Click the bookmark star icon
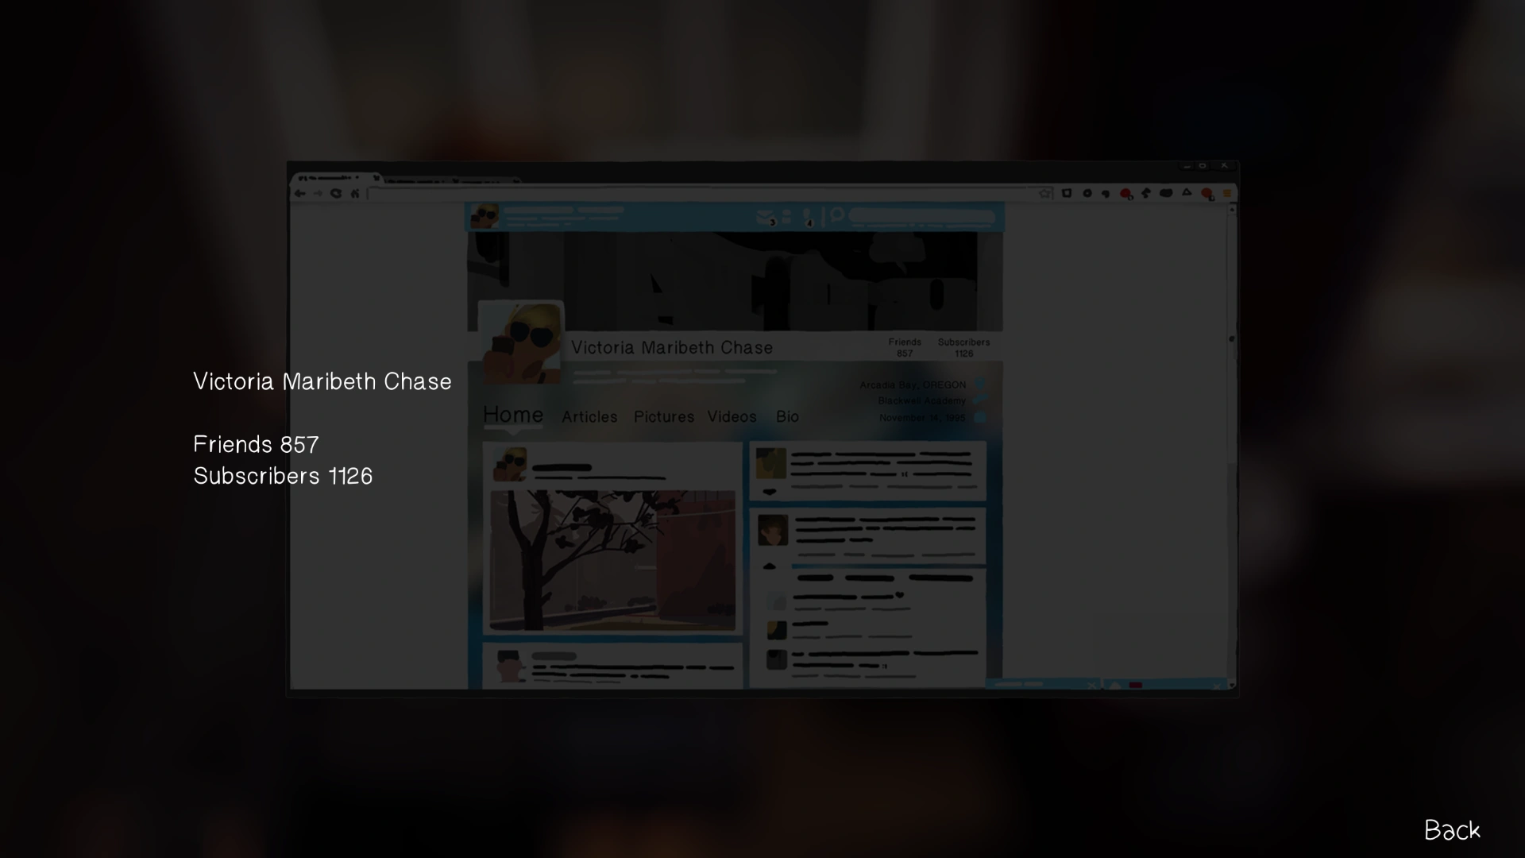The height and width of the screenshot is (858, 1525). (x=1045, y=193)
